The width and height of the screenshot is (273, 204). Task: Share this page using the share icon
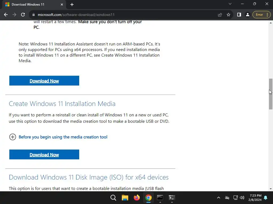pos(220,15)
